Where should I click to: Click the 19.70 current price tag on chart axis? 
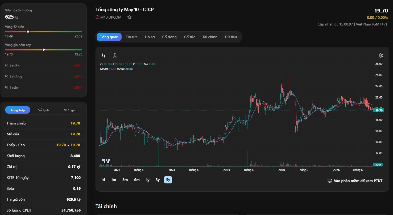[379, 110]
